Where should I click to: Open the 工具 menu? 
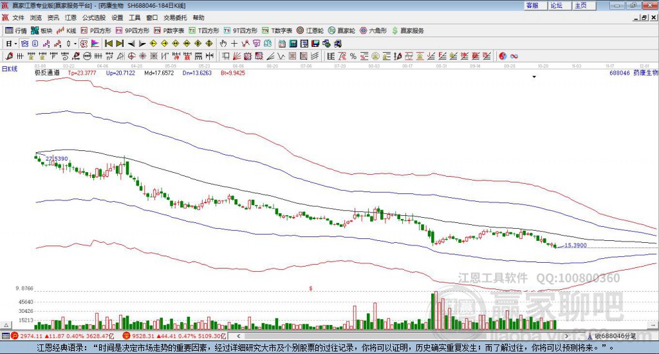[x=135, y=17]
